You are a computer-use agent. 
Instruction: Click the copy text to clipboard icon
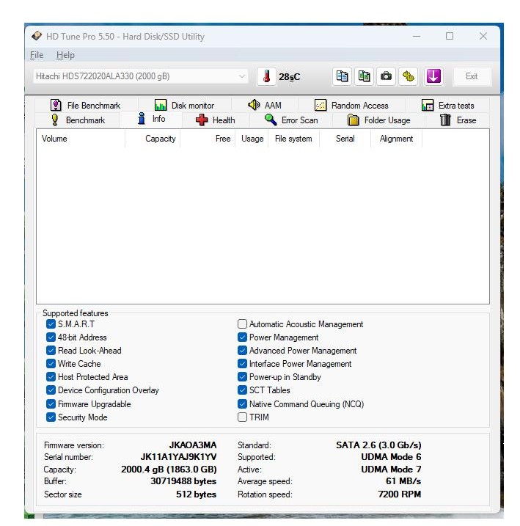click(x=342, y=76)
